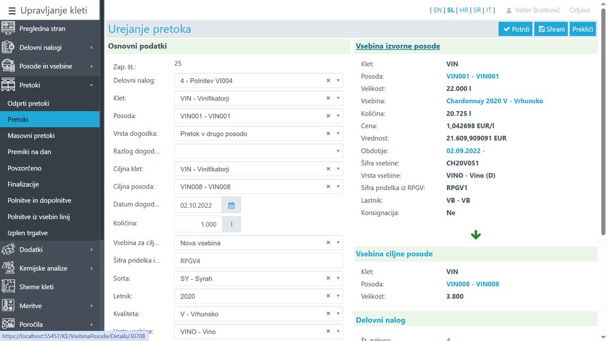Click the Kemijske analize icon
Screen dimensions: 607x341
pos(9,268)
